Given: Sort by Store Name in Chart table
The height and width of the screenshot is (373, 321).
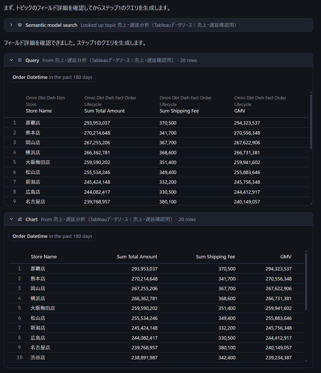Looking at the screenshot, I should click(x=44, y=257).
